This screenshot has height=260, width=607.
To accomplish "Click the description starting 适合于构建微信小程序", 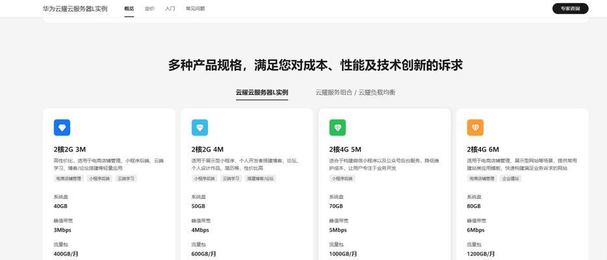I will tap(384, 164).
